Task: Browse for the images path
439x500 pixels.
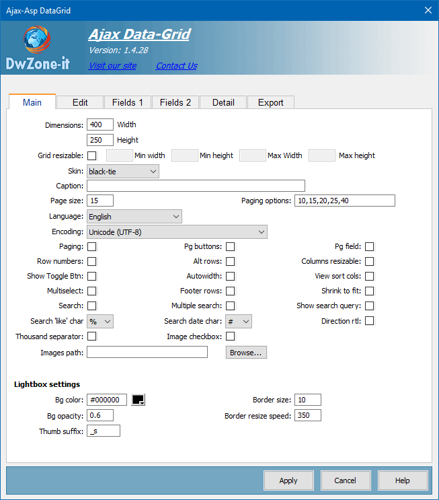Action: 246,353
